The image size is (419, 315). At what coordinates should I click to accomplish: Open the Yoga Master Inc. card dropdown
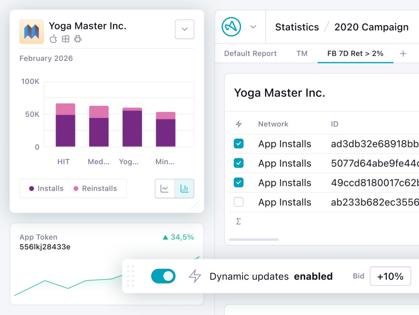(184, 29)
